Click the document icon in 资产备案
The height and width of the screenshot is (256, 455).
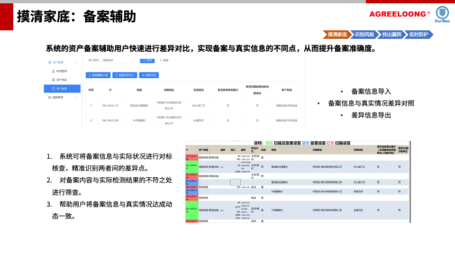coord(53,89)
